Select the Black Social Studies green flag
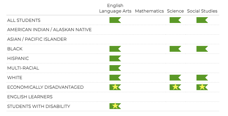228x116 pixels. tap(202, 49)
